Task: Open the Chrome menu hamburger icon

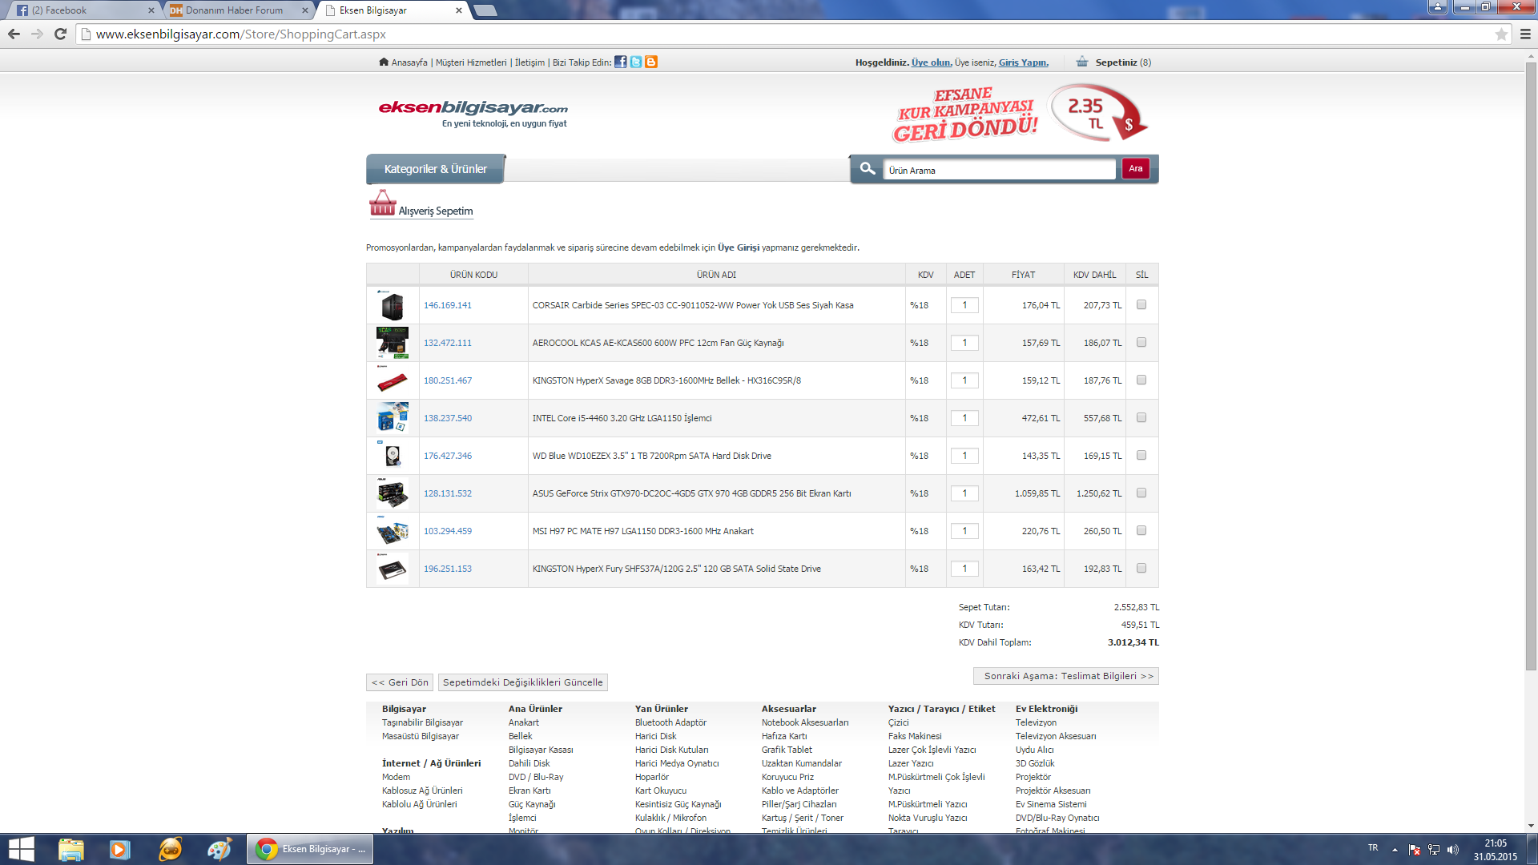Action: tap(1525, 34)
